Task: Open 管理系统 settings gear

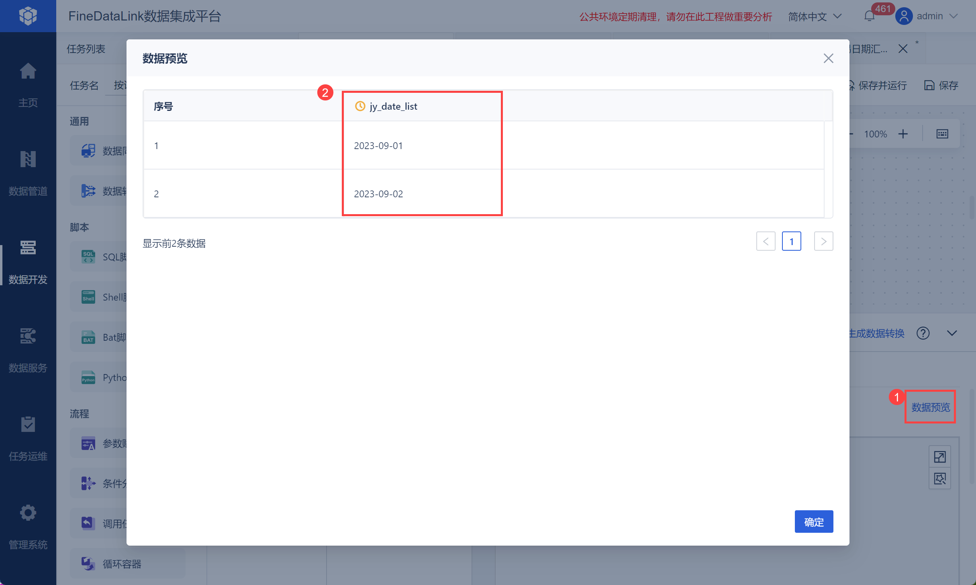Action: point(28,513)
